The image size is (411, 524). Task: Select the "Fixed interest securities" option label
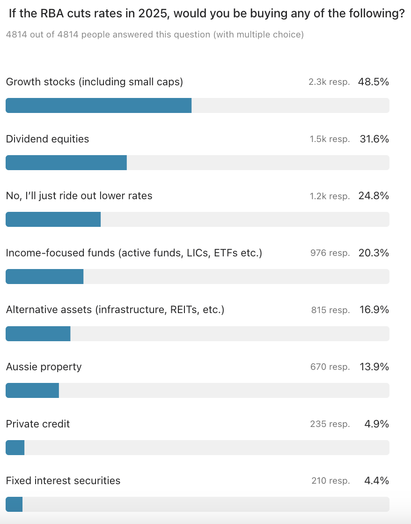pyautogui.click(x=63, y=481)
